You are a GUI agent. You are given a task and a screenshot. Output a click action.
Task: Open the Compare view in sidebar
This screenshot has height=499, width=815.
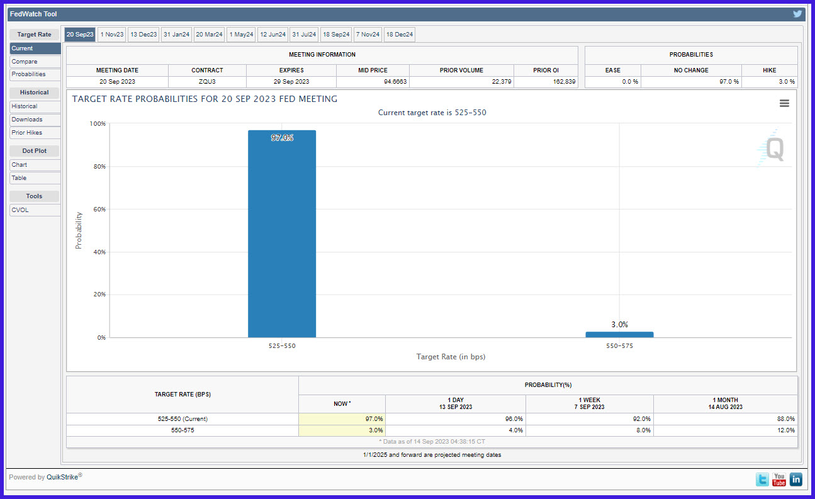pyautogui.click(x=35, y=62)
